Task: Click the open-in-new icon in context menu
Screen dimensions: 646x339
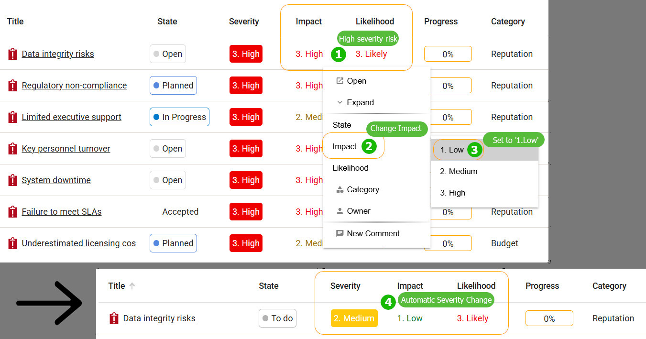Action: click(x=340, y=81)
